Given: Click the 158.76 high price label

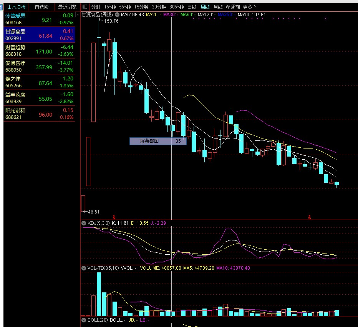Looking at the screenshot, I should click(x=111, y=21).
